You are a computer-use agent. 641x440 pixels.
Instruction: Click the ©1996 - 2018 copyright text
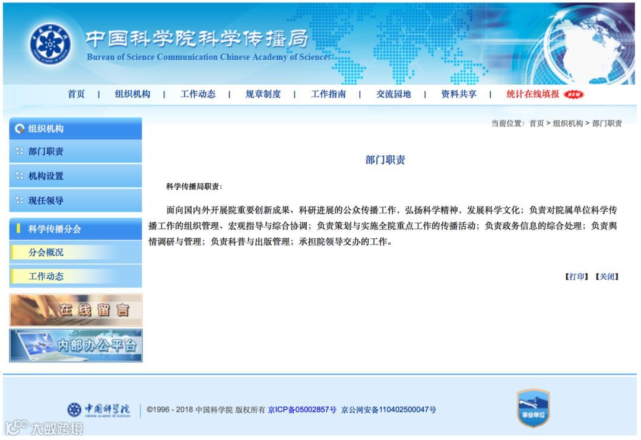pyautogui.click(x=205, y=410)
